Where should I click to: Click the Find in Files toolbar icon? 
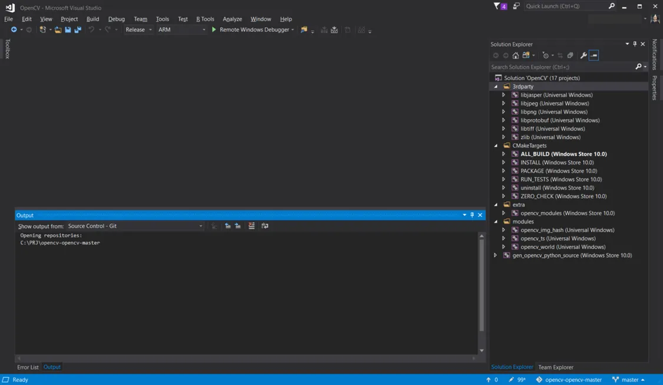pyautogui.click(x=304, y=29)
